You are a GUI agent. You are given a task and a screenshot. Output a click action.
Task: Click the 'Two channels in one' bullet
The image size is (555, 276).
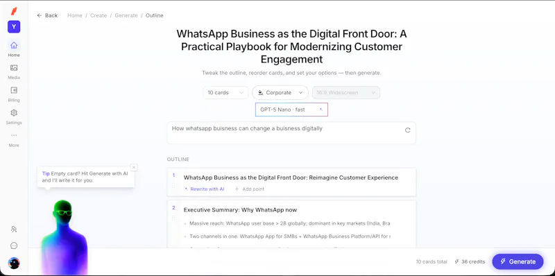(x=289, y=236)
